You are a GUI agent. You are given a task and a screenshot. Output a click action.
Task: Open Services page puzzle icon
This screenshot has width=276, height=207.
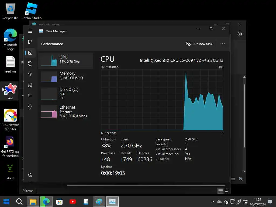pos(30,107)
